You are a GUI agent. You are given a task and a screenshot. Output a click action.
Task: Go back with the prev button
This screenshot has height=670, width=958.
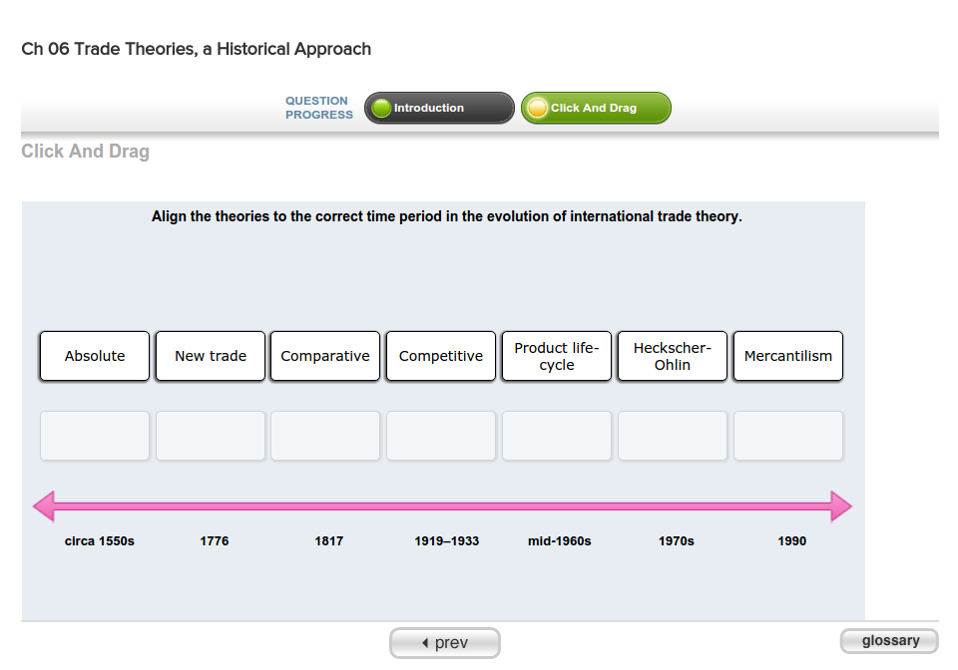click(x=444, y=642)
